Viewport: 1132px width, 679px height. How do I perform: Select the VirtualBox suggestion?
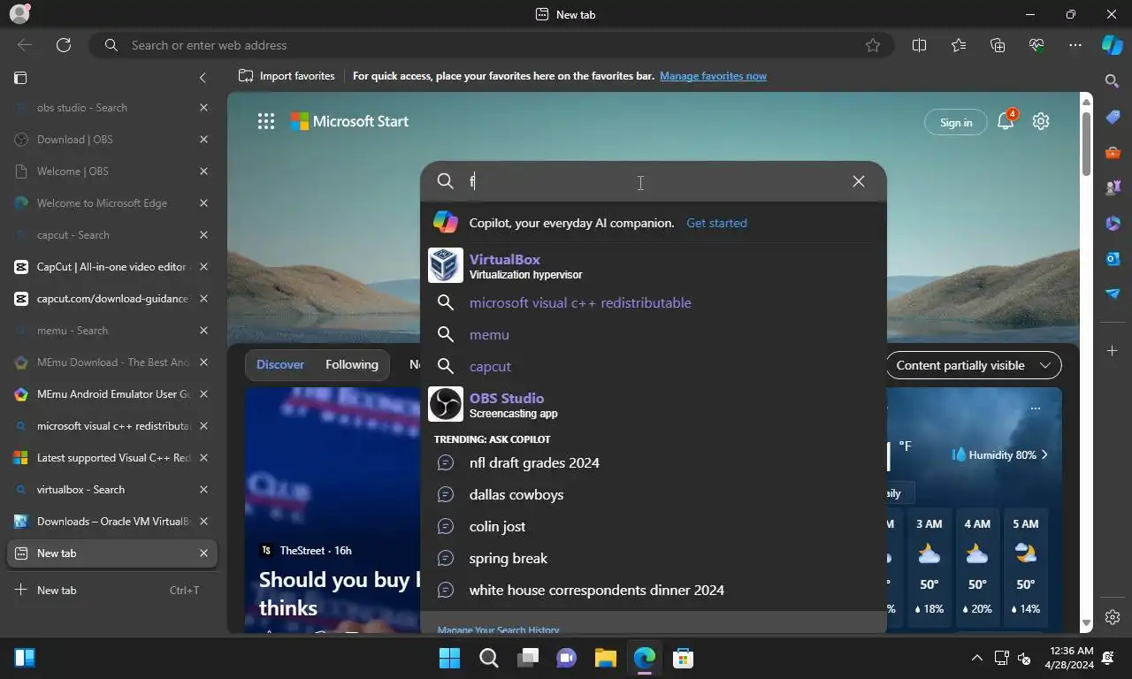653,265
